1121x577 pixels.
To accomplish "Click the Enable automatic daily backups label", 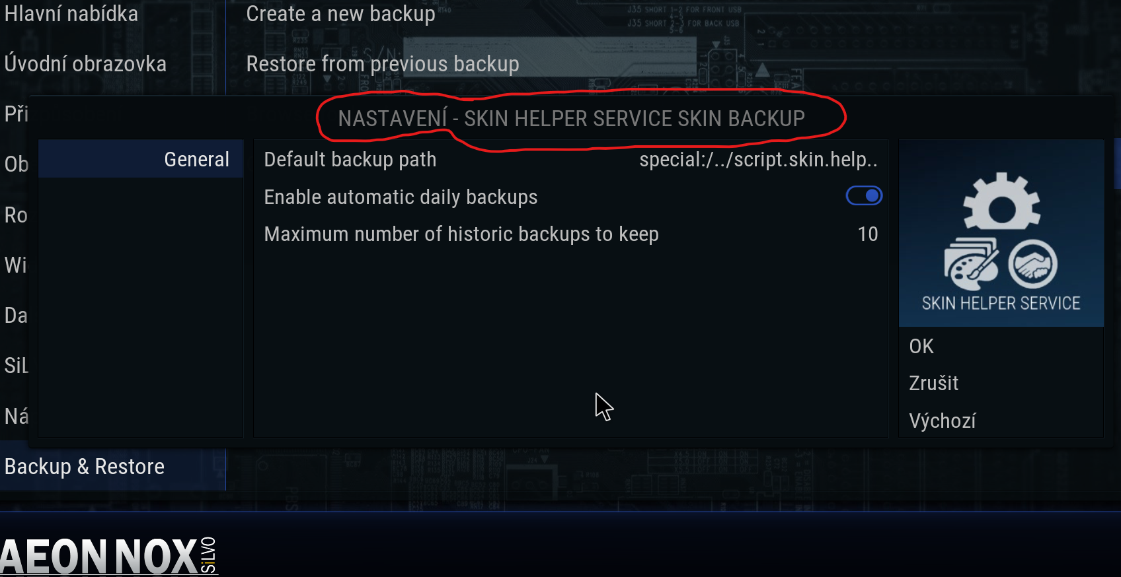I will (x=401, y=197).
